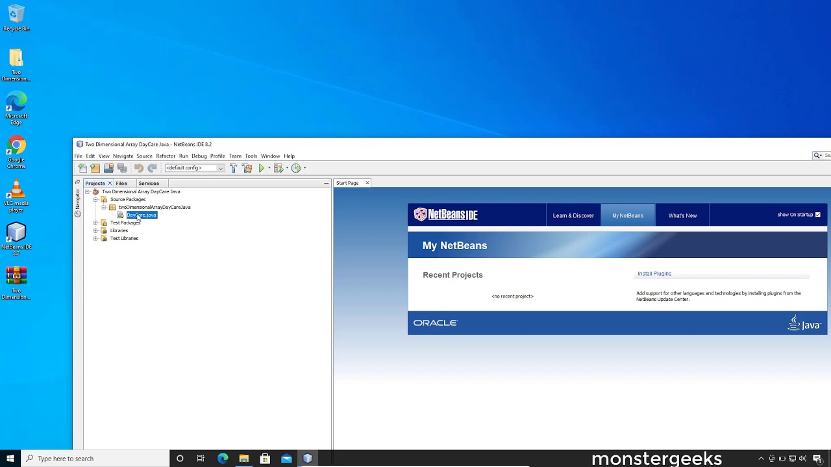Screen dimensions: 831x467
Task: Click the Oracle logo link
Action: [436, 323]
